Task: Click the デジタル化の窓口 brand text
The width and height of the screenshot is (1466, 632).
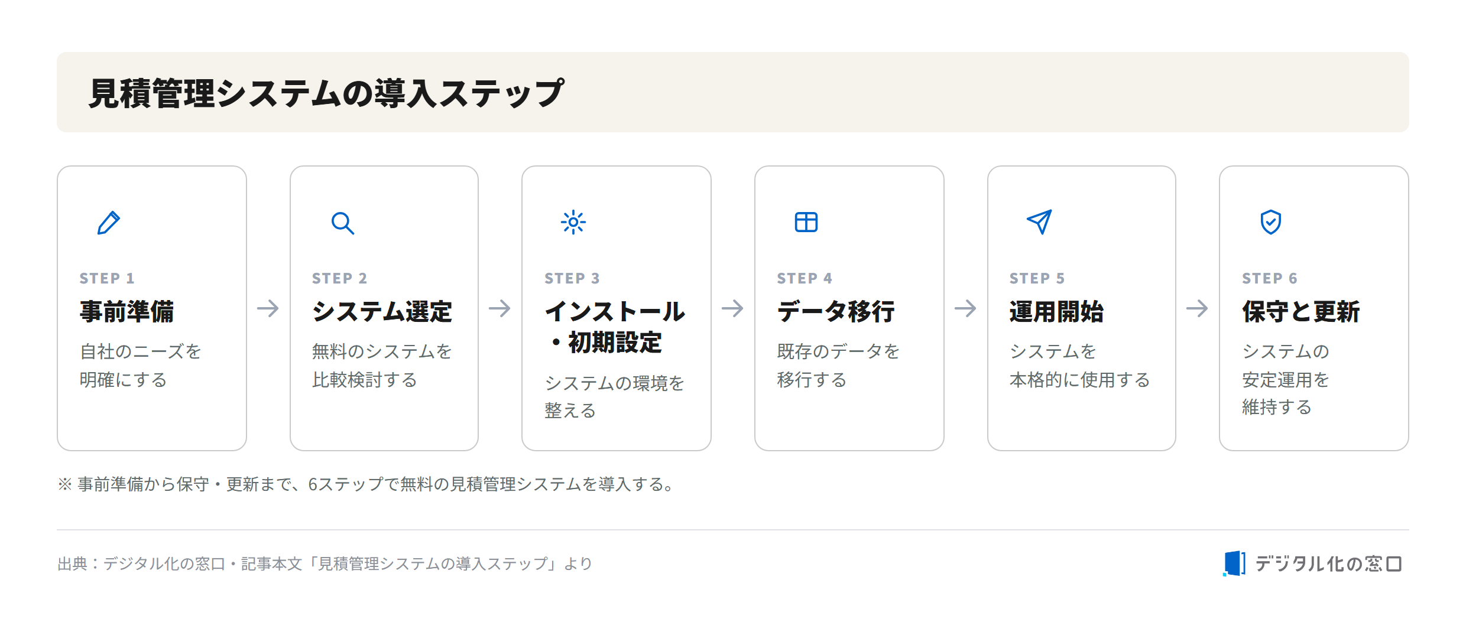Action: 1328,564
